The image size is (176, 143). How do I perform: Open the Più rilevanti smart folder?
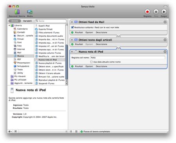click(x=18, y=76)
